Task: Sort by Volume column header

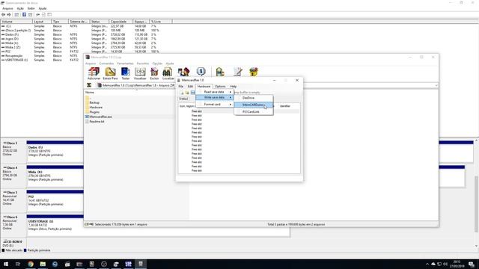Action: [16, 22]
